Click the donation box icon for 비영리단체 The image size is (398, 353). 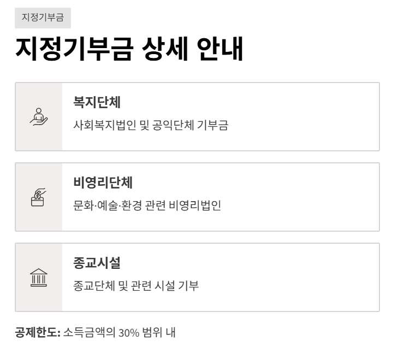pyautogui.click(x=39, y=197)
